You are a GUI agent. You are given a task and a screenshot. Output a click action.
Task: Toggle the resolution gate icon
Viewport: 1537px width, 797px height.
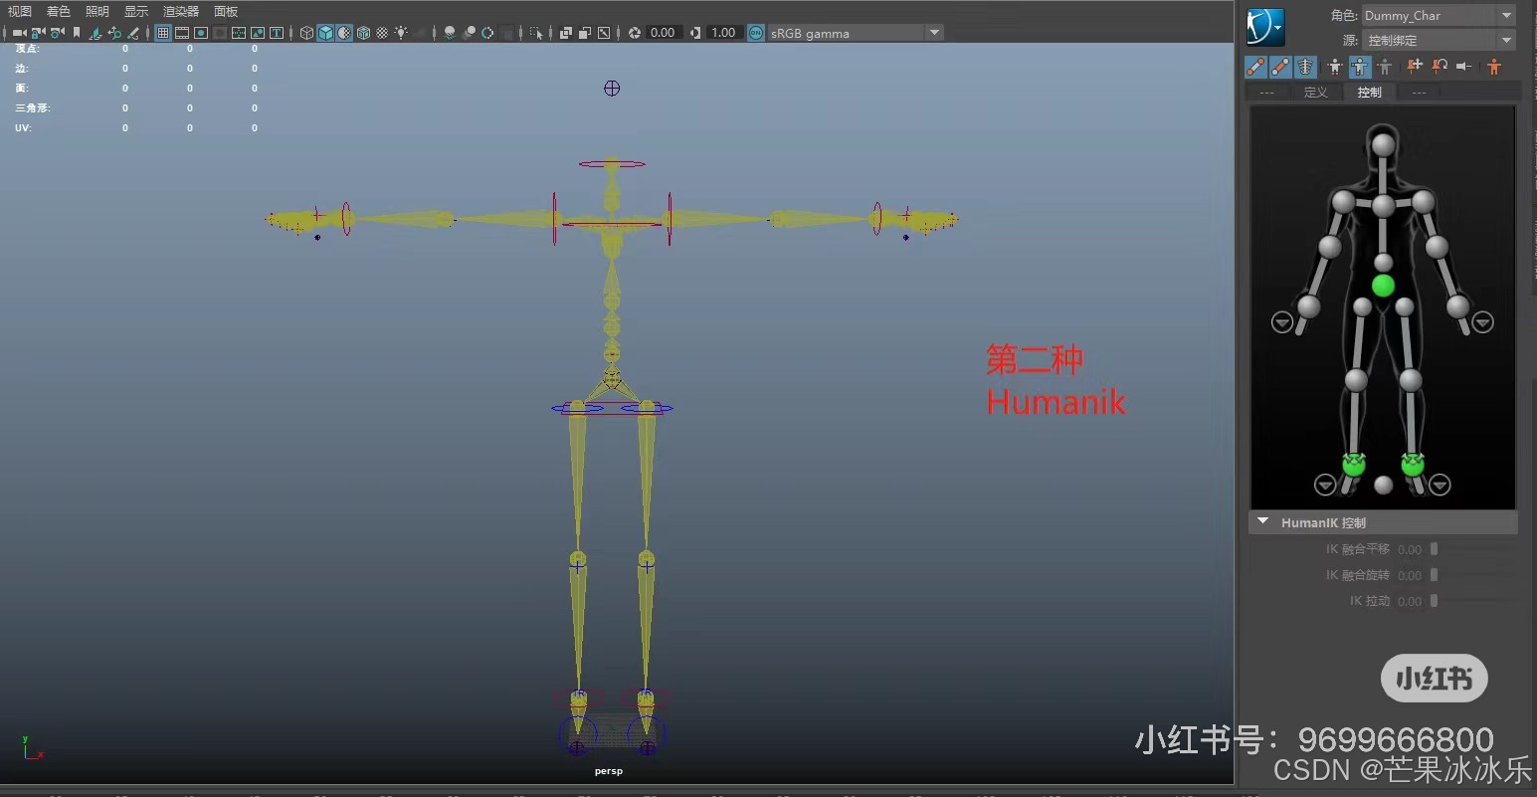click(x=201, y=33)
